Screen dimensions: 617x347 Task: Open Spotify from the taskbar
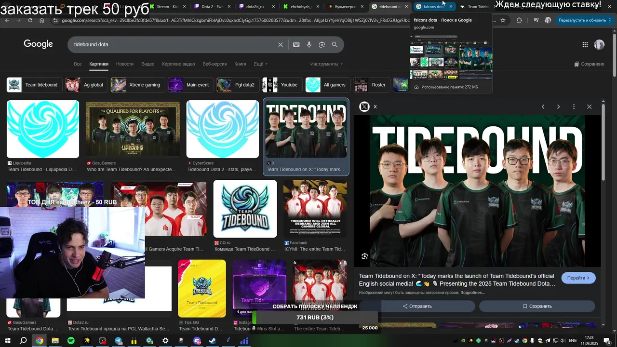pos(71,341)
